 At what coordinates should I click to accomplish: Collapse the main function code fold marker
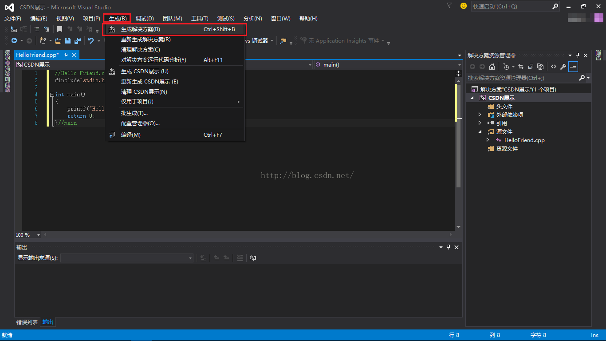(52, 95)
